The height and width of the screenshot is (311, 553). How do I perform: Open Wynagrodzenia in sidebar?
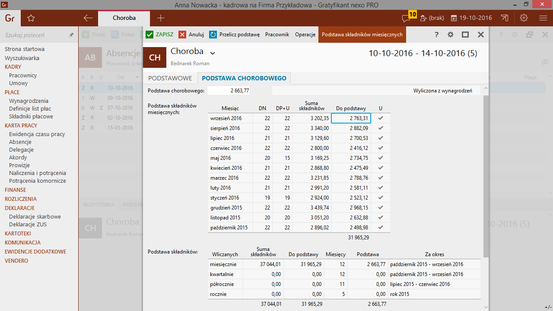click(29, 101)
